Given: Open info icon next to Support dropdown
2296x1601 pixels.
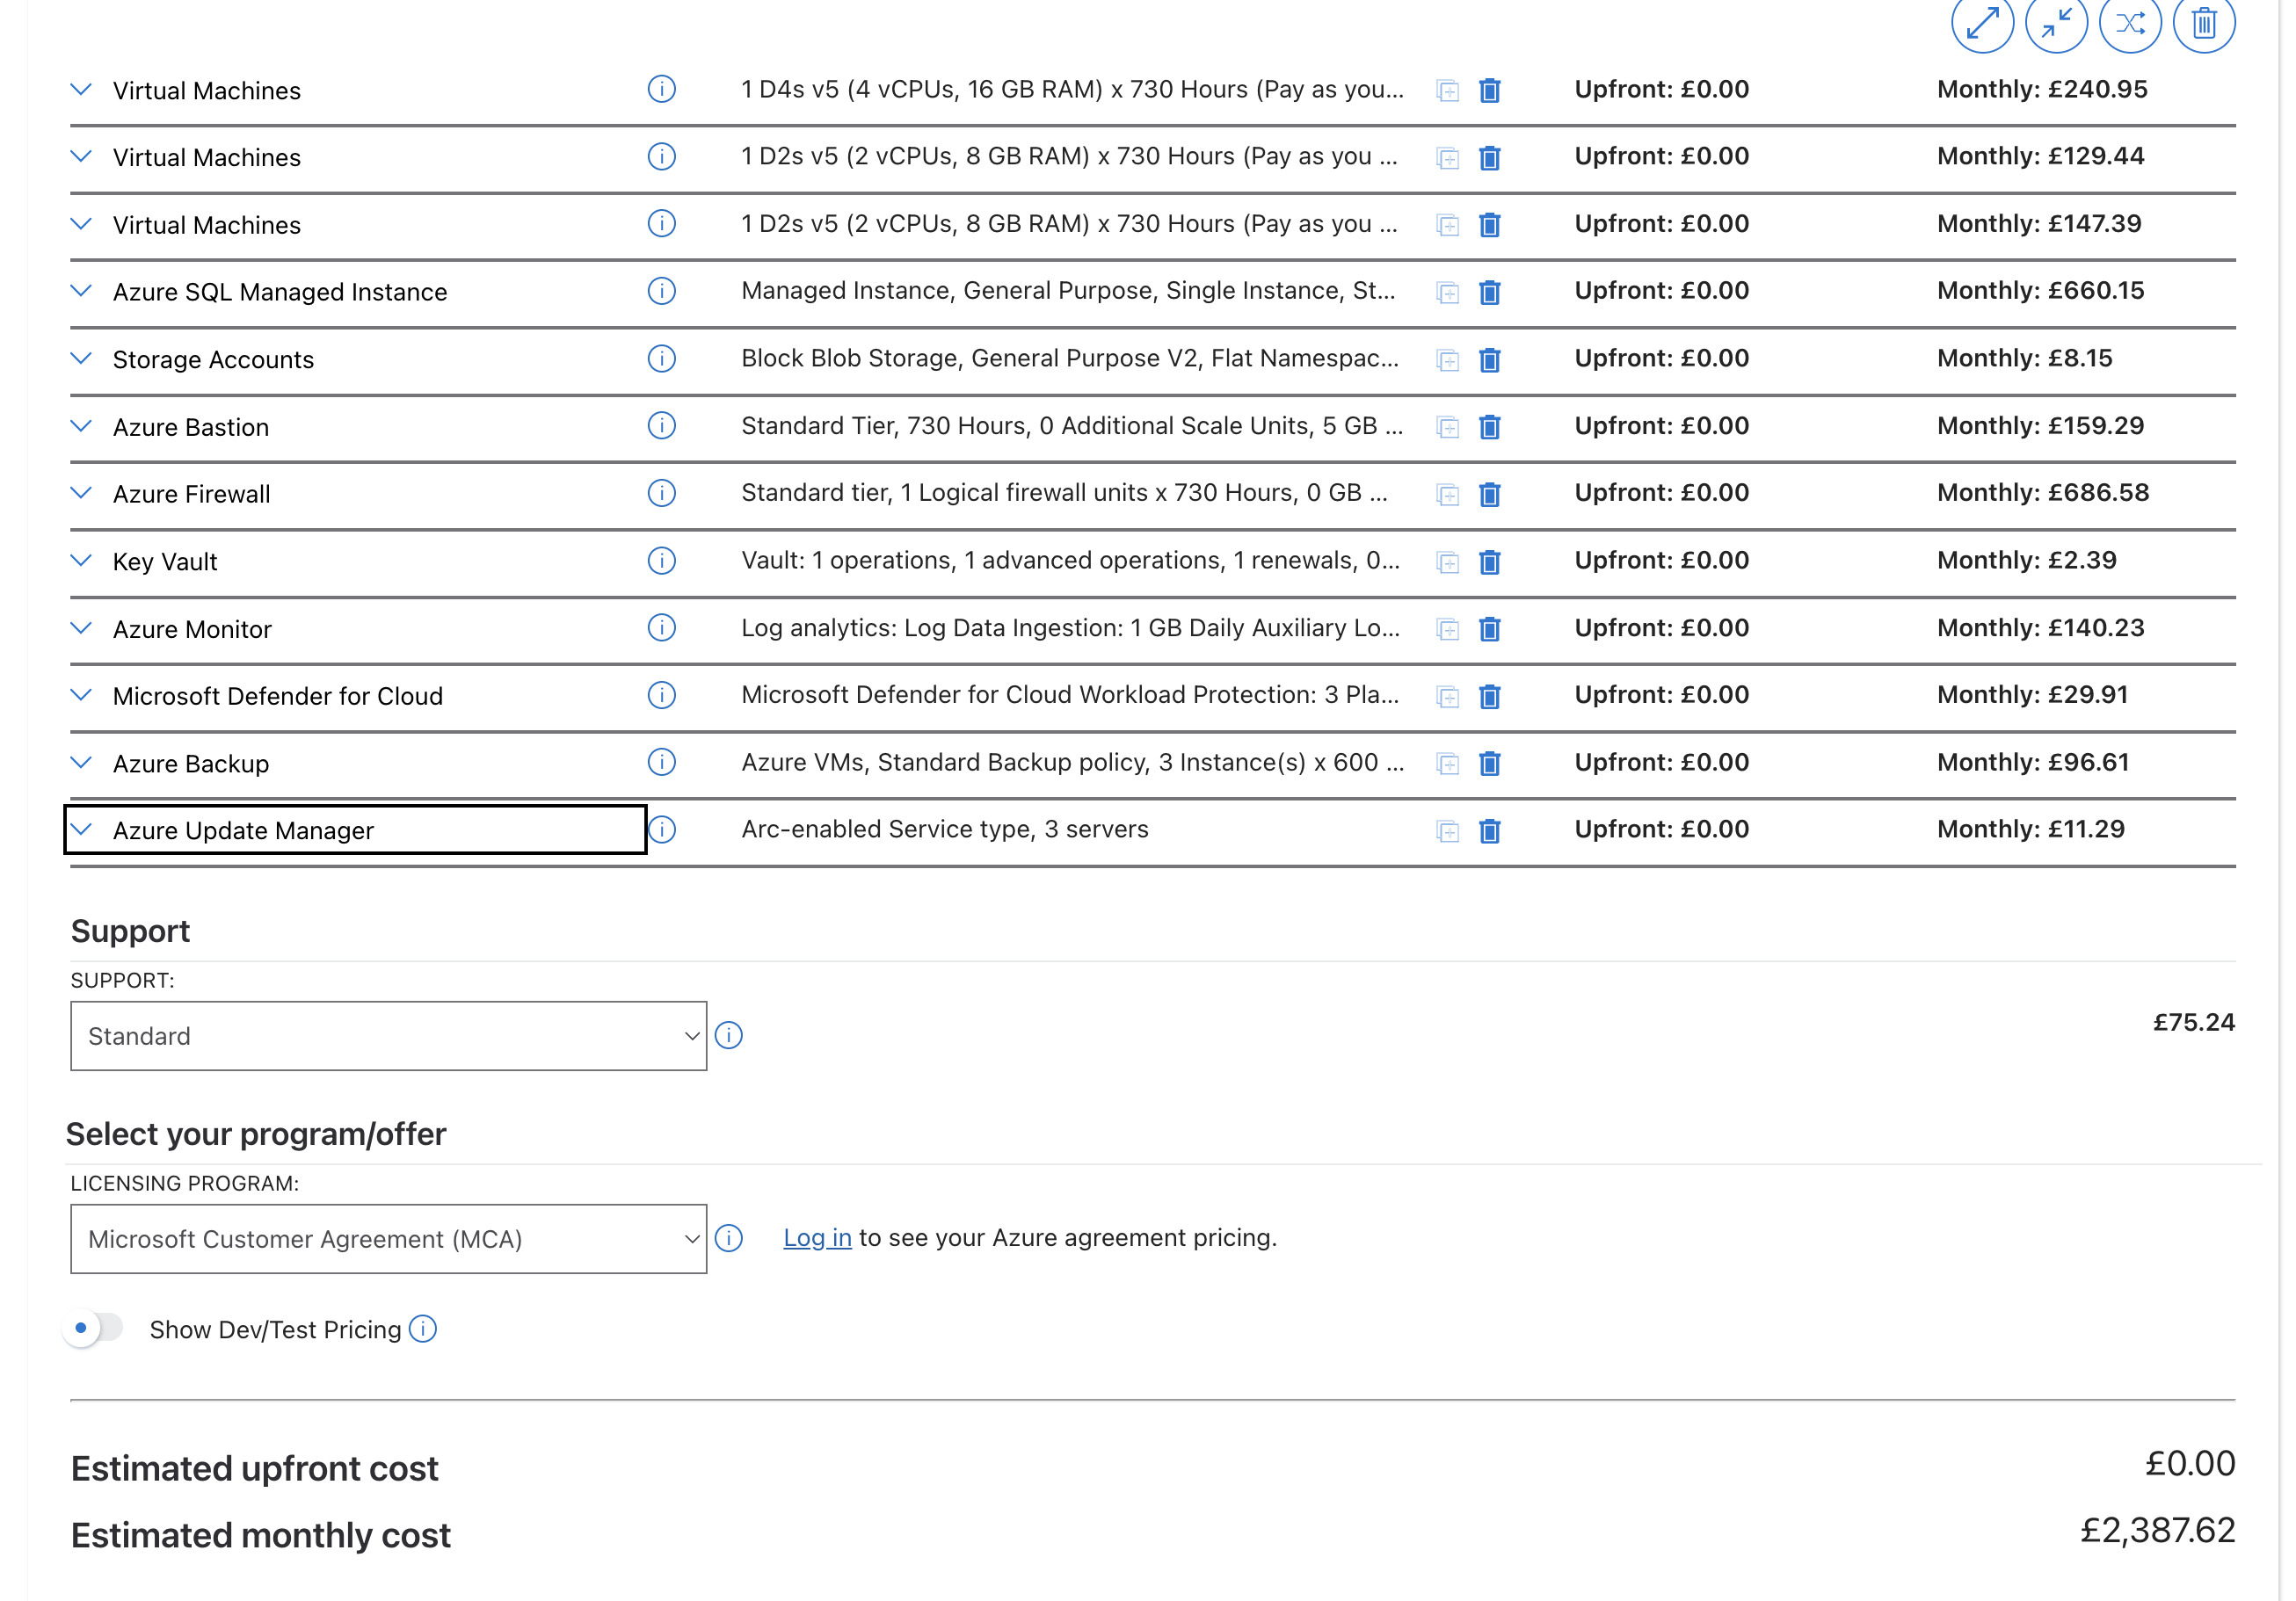Looking at the screenshot, I should [729, 1035].
